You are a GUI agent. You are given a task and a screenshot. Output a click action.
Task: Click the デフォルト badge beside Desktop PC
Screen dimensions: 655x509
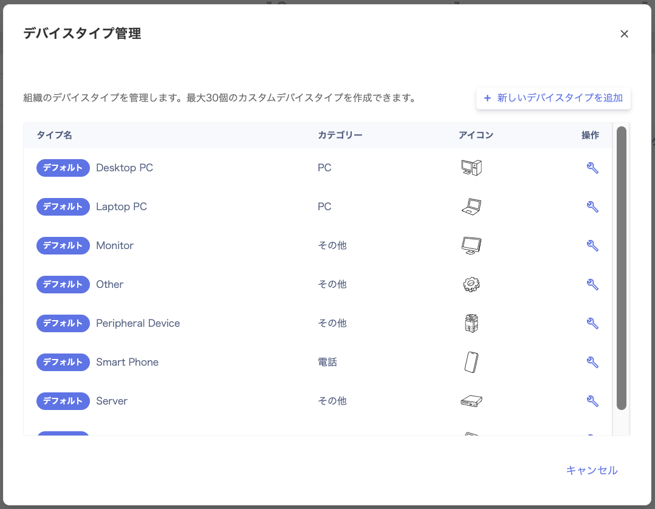tap(63, 168)
